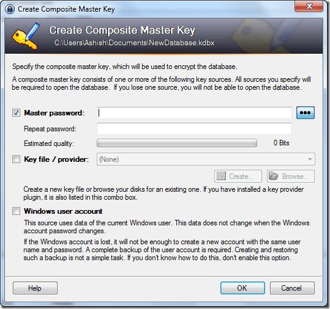Click the Create key file icon
Screen dimensions: 330x309
[x=221, y=176]
